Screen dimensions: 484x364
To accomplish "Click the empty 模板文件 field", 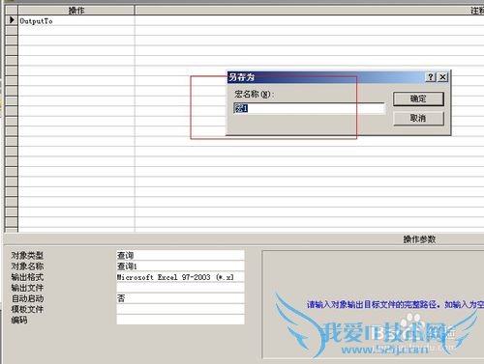I will [180, 309].
